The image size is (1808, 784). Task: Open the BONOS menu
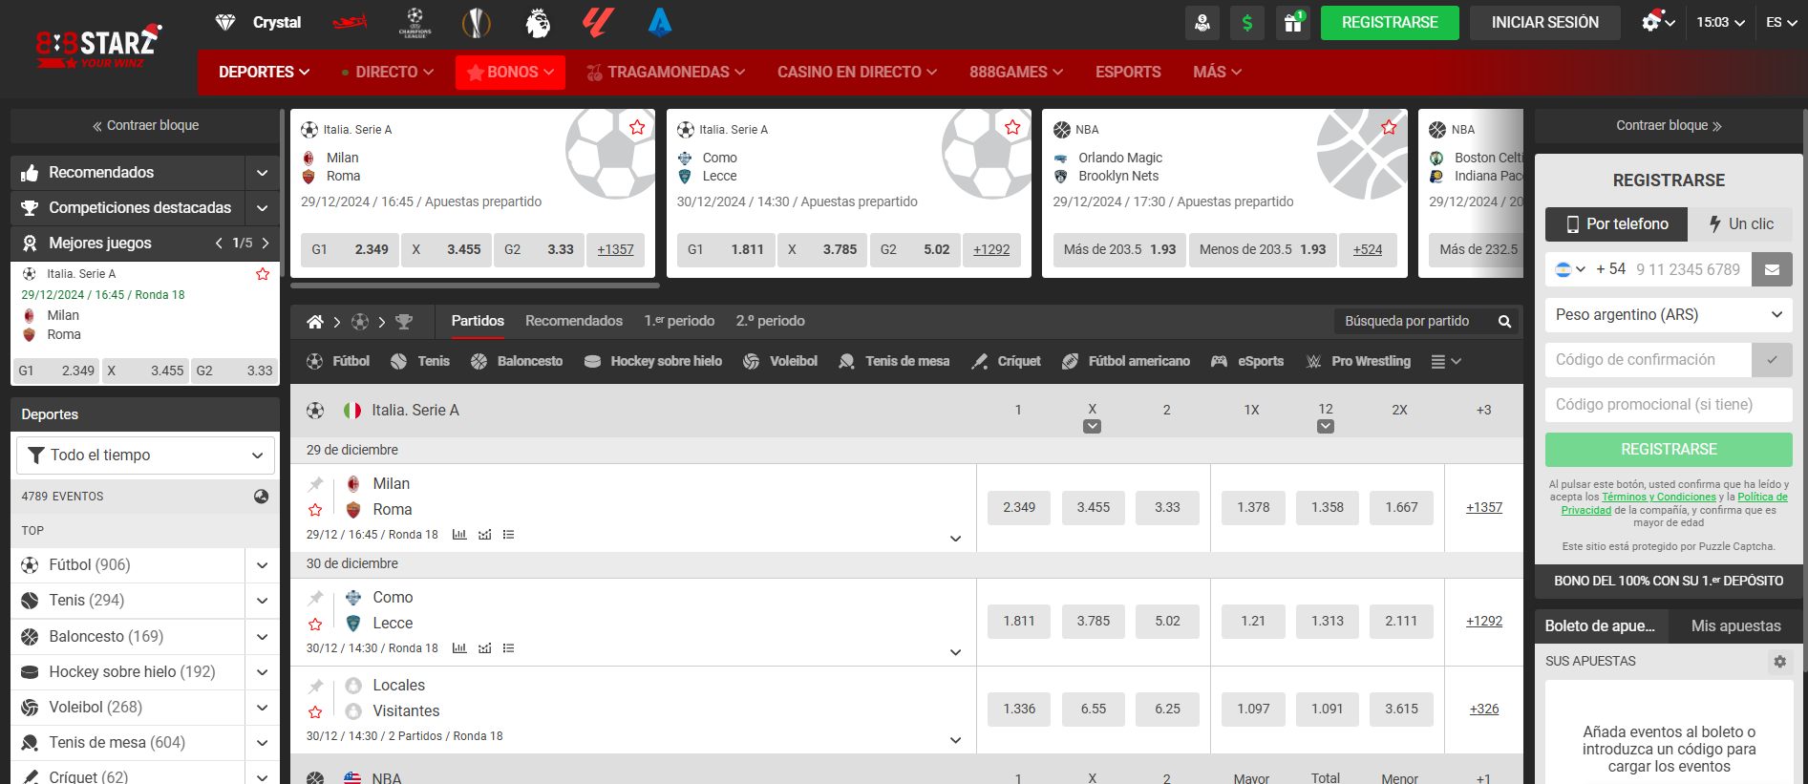[510, 72]
